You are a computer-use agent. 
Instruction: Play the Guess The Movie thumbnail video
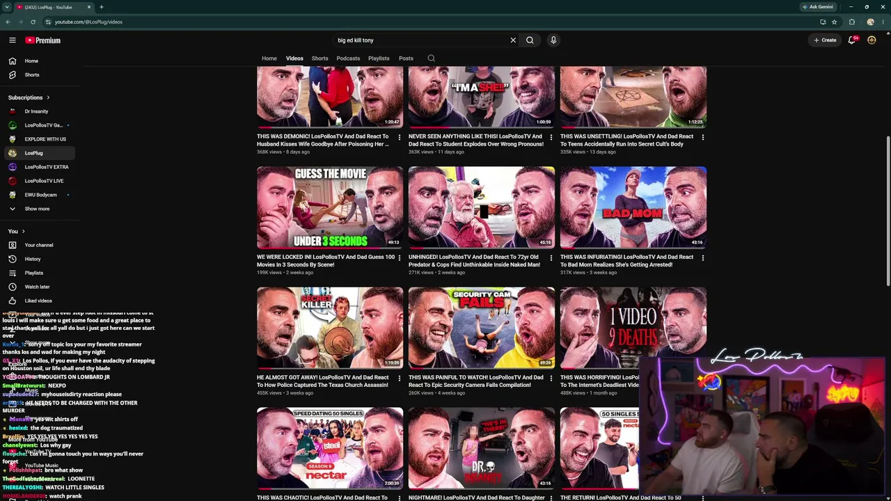tap(330, 207)
